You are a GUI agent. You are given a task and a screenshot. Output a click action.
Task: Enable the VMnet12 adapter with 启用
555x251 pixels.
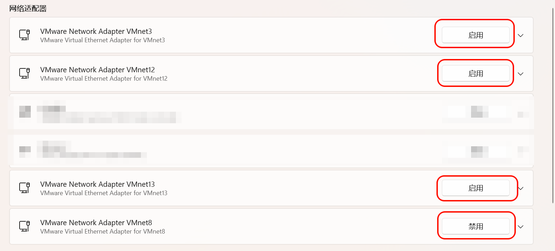pos(476,73)
